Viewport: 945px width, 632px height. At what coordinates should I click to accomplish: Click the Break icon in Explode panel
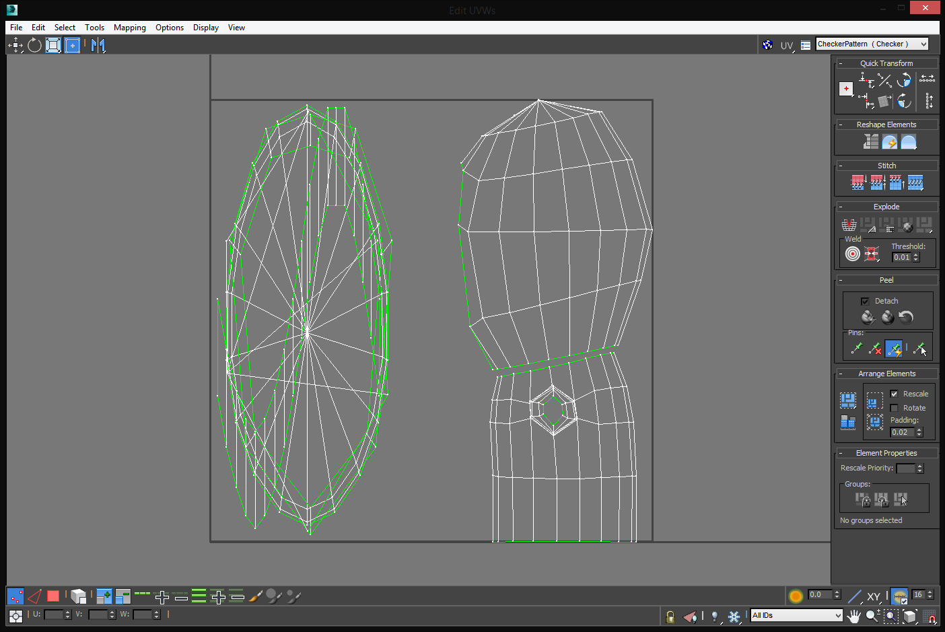849,225
